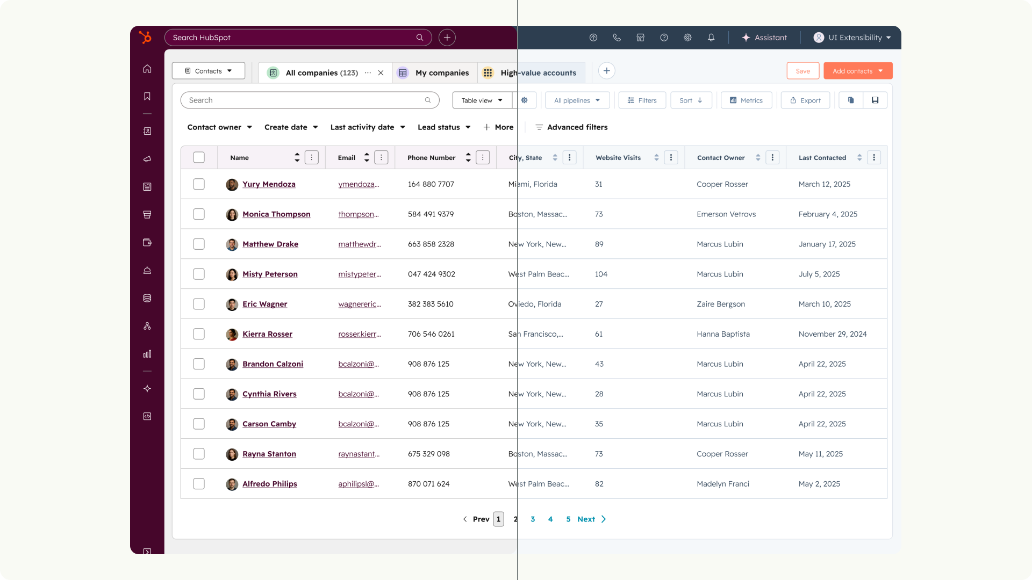Image resolution: width=1032 pixels, height=580 pixels.
Task: Click the calling phone icon in top bar
Action: point(617,38)
